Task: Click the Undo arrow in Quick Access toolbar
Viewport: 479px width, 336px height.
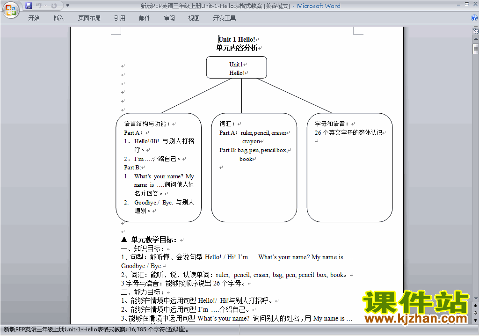Action: (38, 6)
